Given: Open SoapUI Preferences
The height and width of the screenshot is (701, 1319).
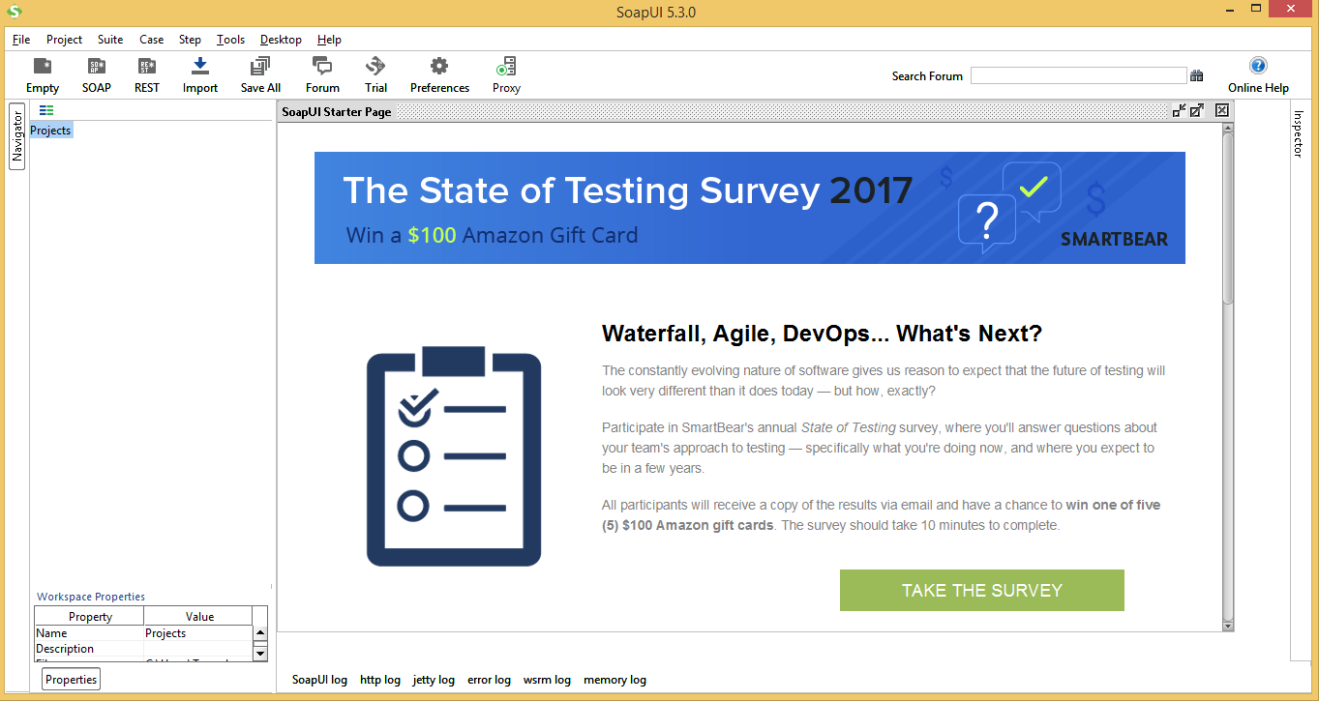Looking at the screenshot, I should [438, 73].
